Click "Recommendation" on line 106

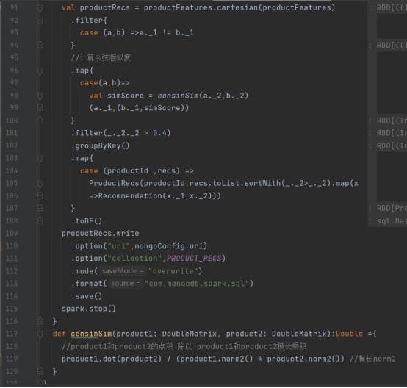pos(130,195)
